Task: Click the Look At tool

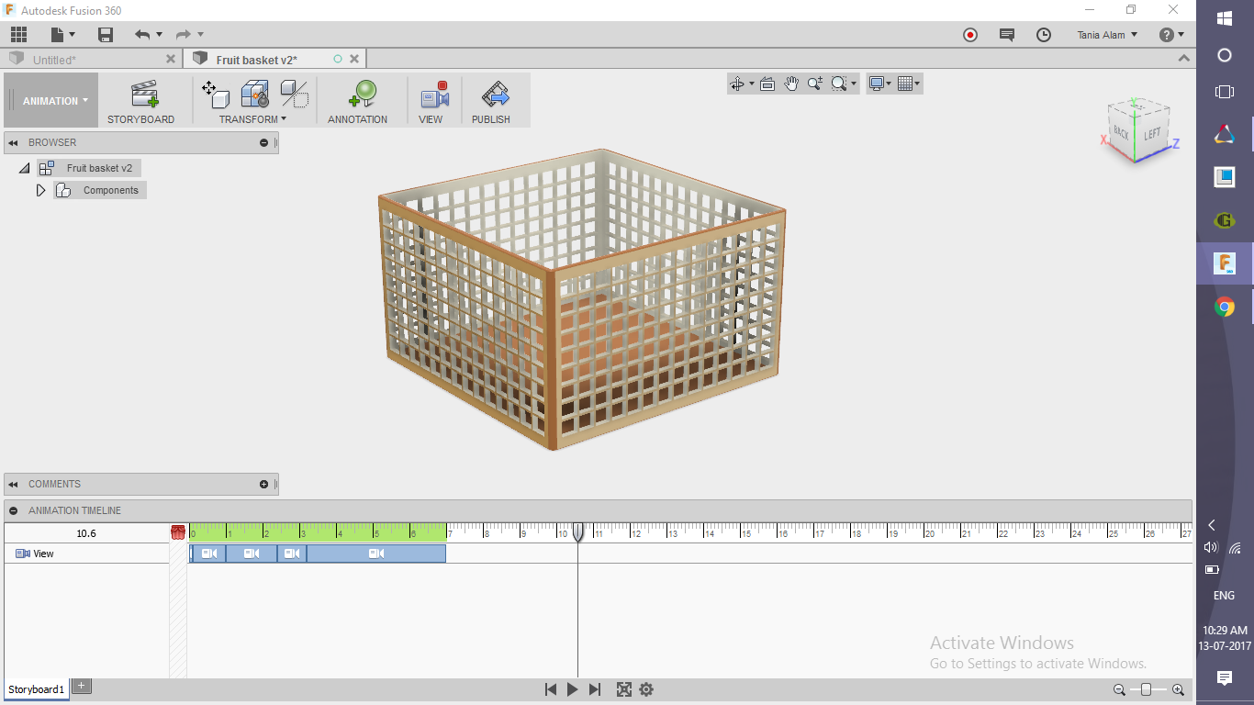Action: point(767,84)
